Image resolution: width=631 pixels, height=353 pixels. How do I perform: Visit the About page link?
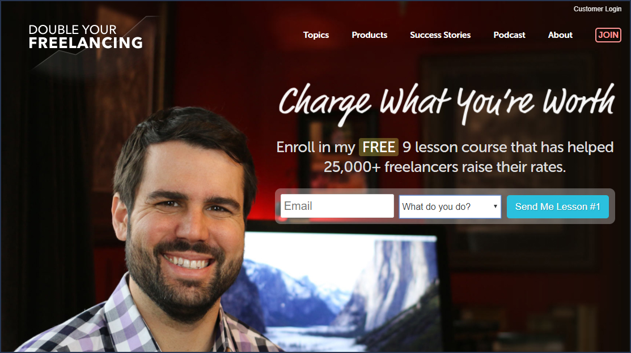pyautogui.click(x=560, y=35)
